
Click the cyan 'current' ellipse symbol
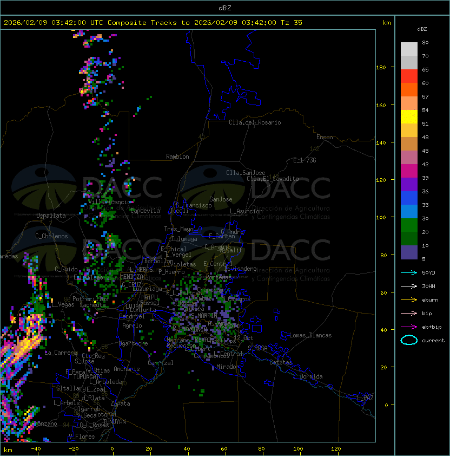coord(409,340)
